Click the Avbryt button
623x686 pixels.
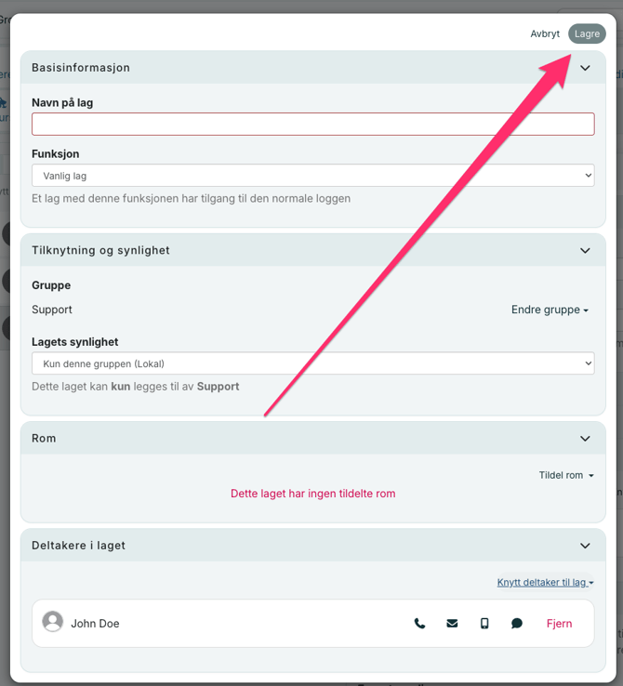click(x=545, y=33)
